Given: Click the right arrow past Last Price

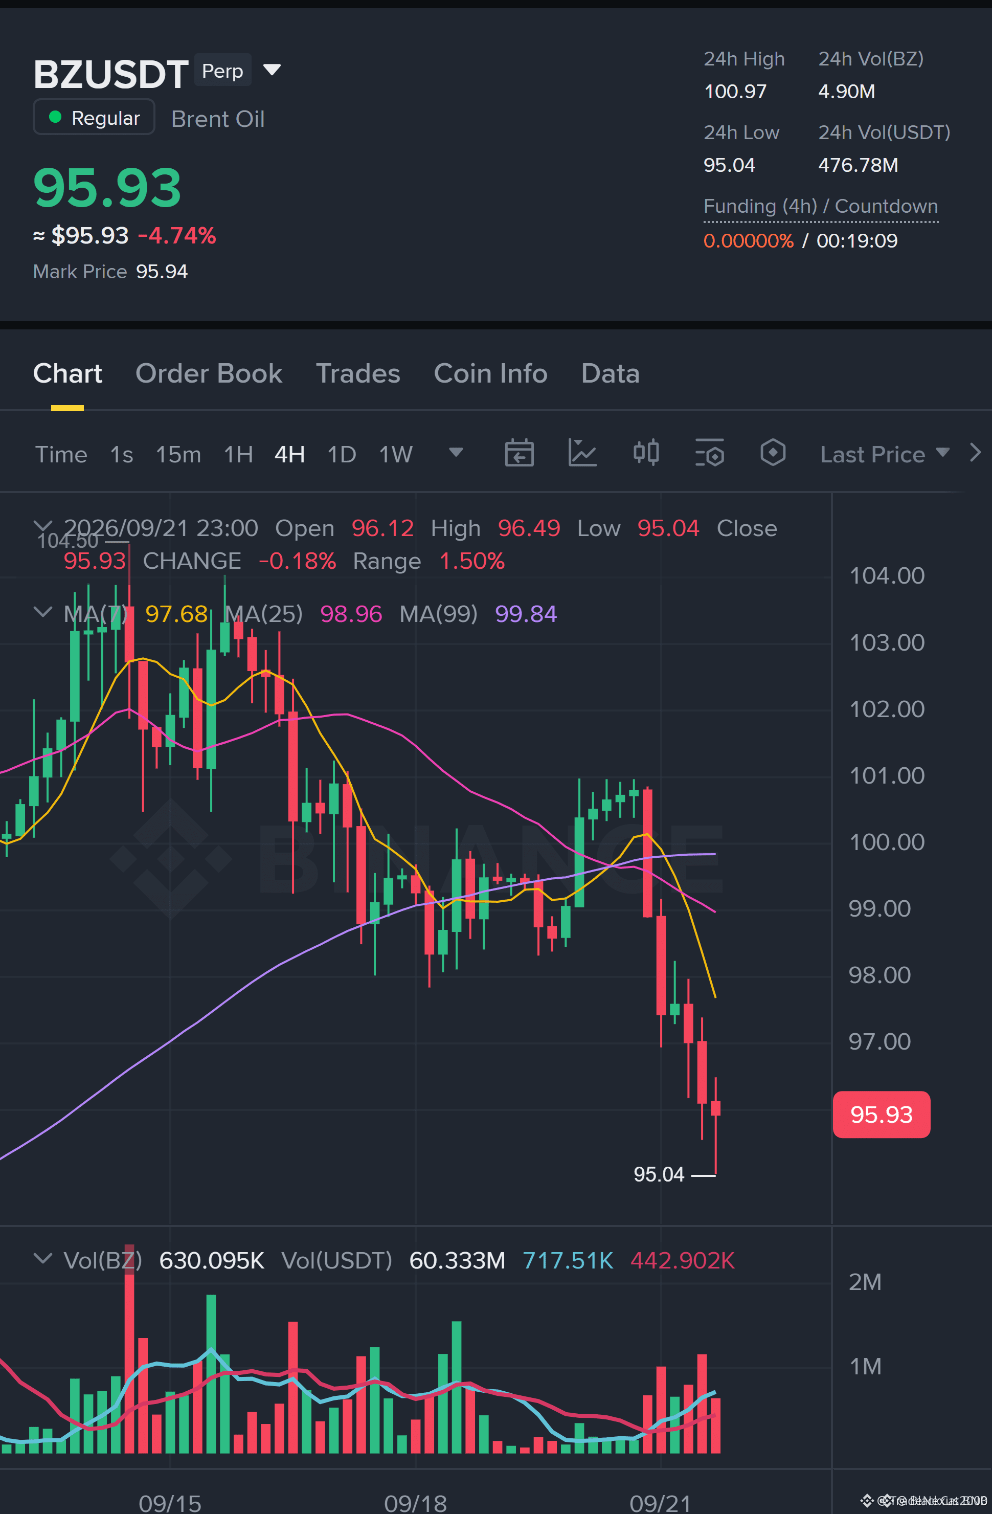Looking at the screenshot, I should (976, 453).
